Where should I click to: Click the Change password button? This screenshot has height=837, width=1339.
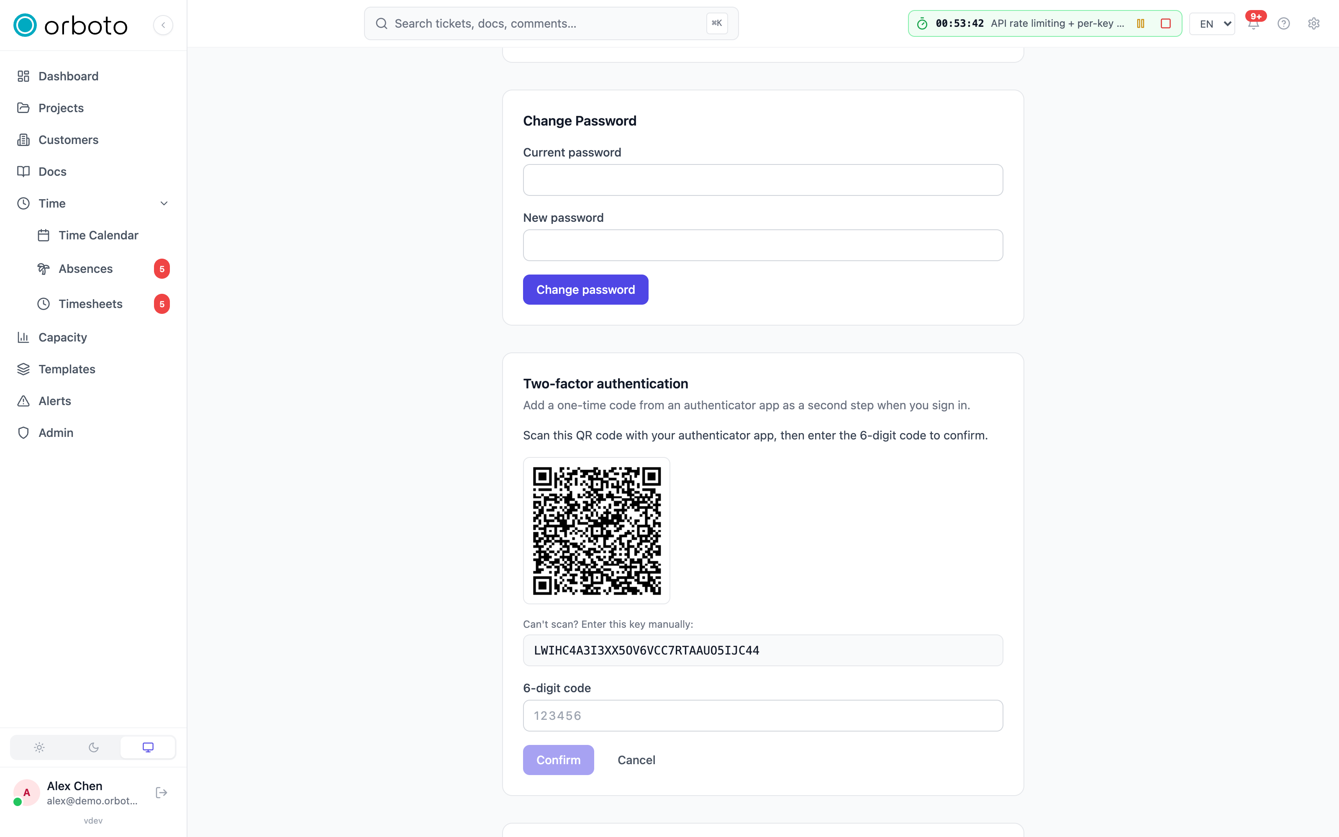pos(585,290)
